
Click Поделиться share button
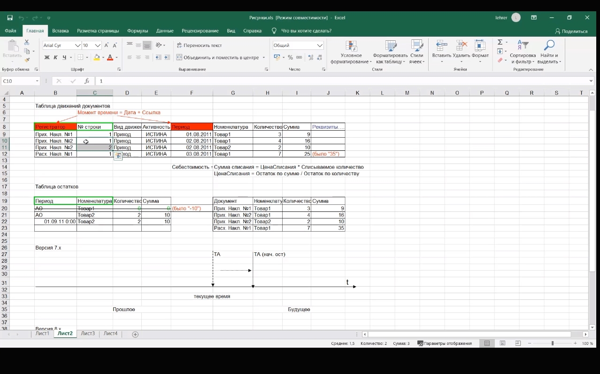571,31
